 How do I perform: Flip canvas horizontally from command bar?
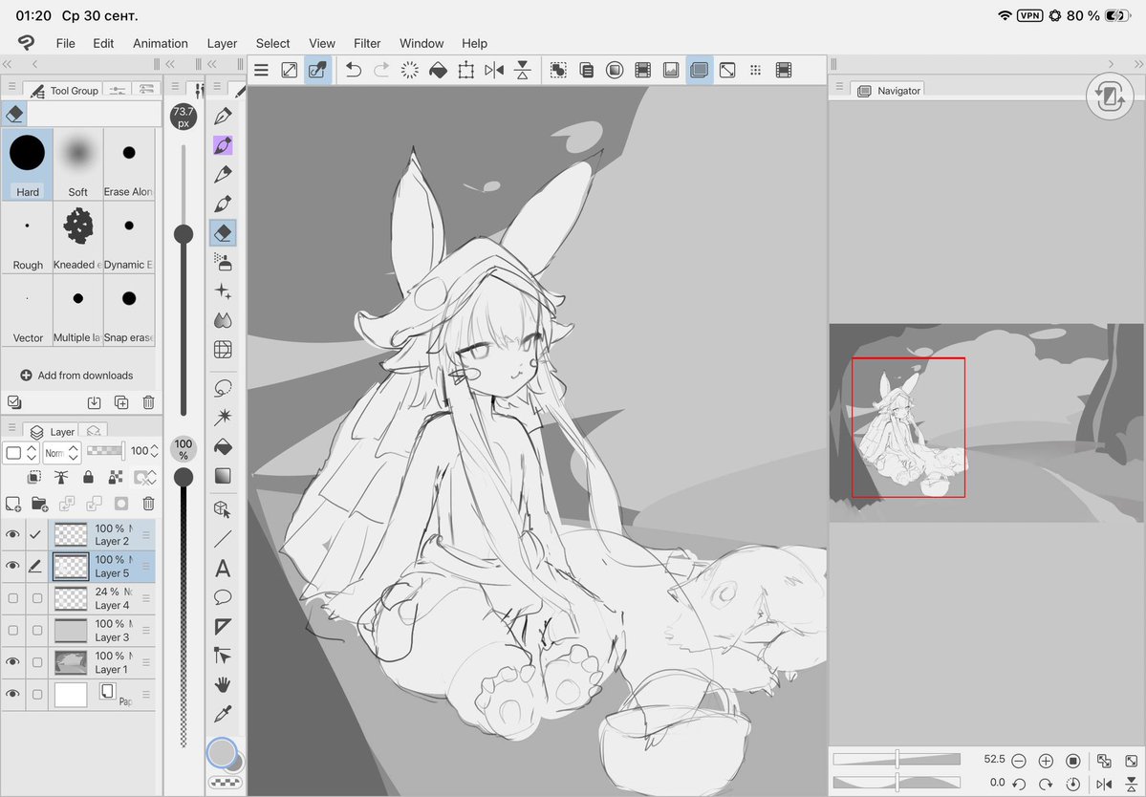494,70
